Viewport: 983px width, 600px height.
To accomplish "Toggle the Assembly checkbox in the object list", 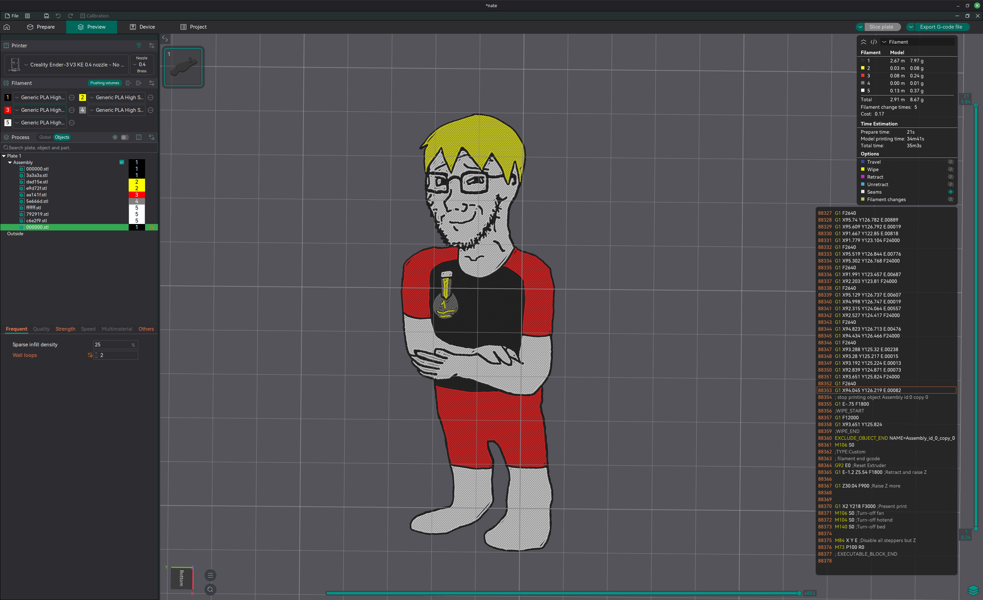I will tap(122, 162).
